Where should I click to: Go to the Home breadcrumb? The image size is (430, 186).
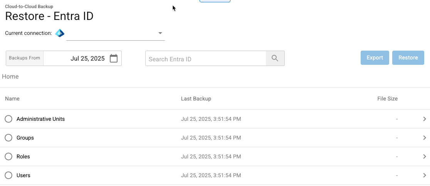pyautogui.click(x=10, y=76)
